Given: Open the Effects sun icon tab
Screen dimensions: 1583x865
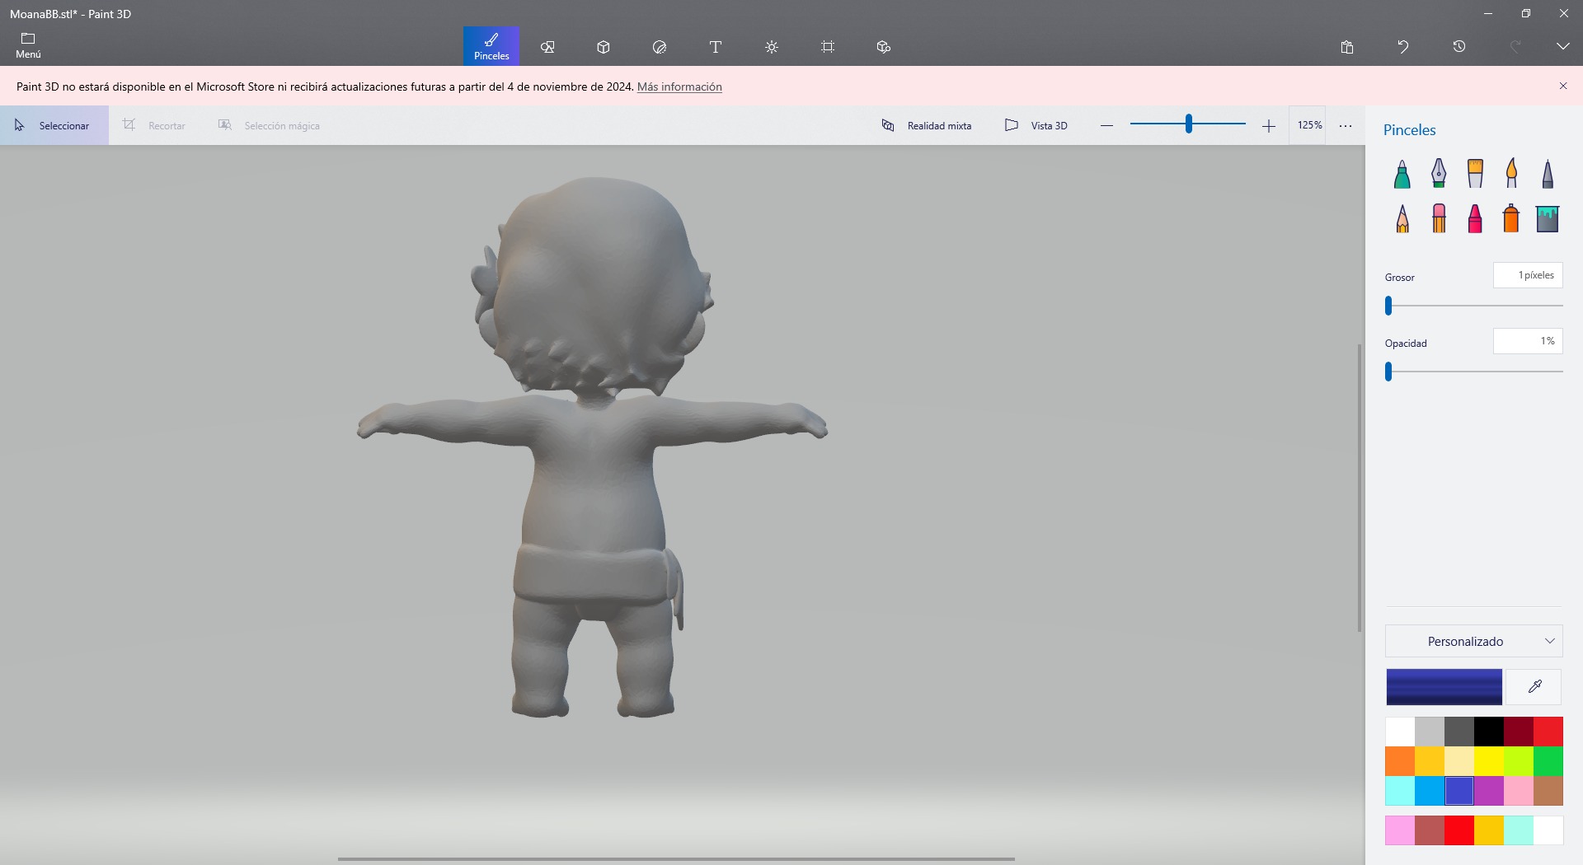Looking at the screenshot, I should point(772,47).
